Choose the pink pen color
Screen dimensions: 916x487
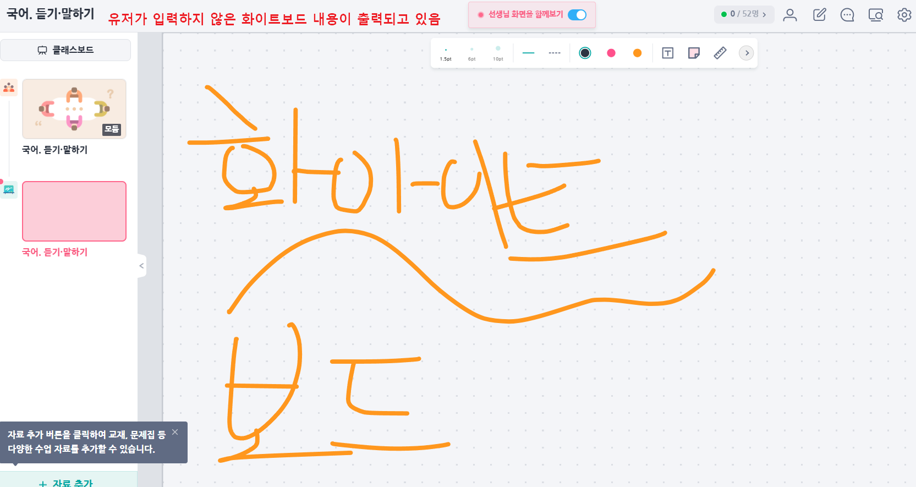point(611,53)
